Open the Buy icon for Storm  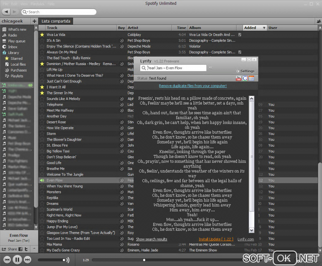(x=122, y=134)
